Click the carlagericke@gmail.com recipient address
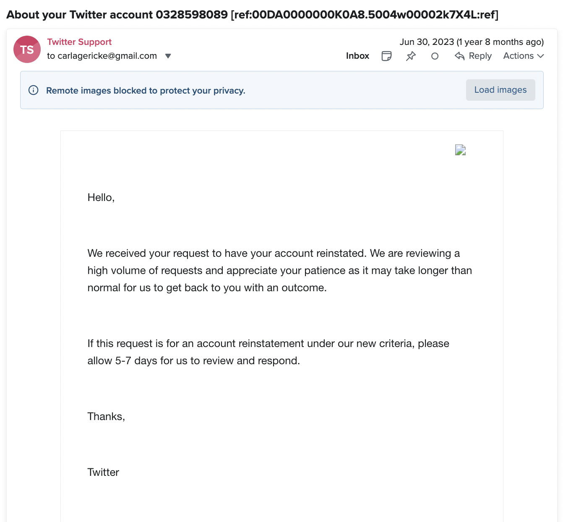 [107, 56]
